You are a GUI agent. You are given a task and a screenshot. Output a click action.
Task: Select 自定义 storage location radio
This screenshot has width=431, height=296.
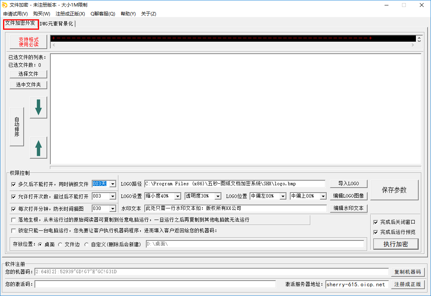click(86, 244)
